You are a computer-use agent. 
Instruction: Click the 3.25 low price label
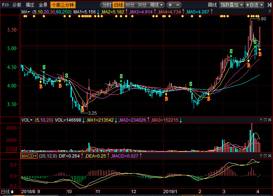pyautogui.click(x=92, y=113)
